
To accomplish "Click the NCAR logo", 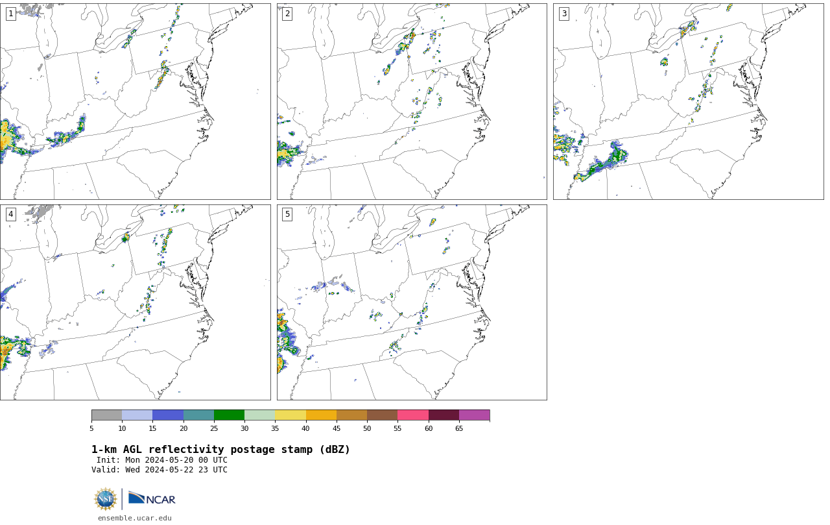I will (x=152, y=498).
